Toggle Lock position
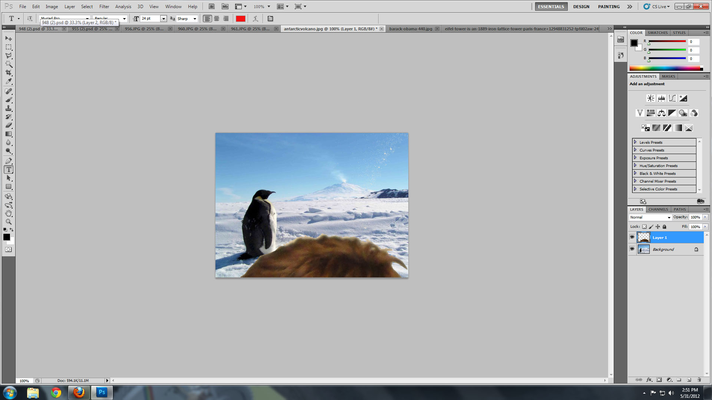This screenshot has width=712, height=400. (658, 227)
